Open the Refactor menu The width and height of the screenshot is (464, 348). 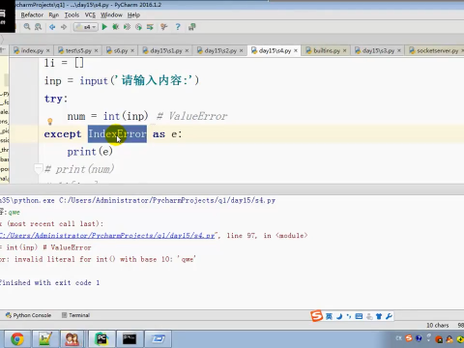32,14
